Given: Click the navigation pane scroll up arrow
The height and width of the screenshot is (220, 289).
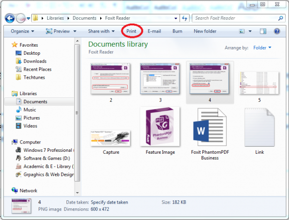Looking at the screenshot, I should [78, 41].
